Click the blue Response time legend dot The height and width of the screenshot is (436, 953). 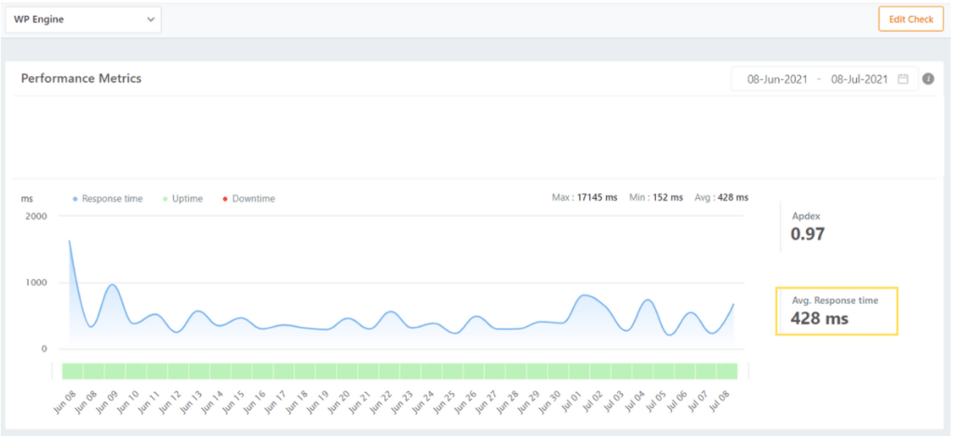[75, 199]
